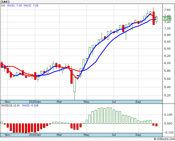Select the 6.00 price axis label
Viewport: 175px width, 141px height.
click(x=167, y=63)
